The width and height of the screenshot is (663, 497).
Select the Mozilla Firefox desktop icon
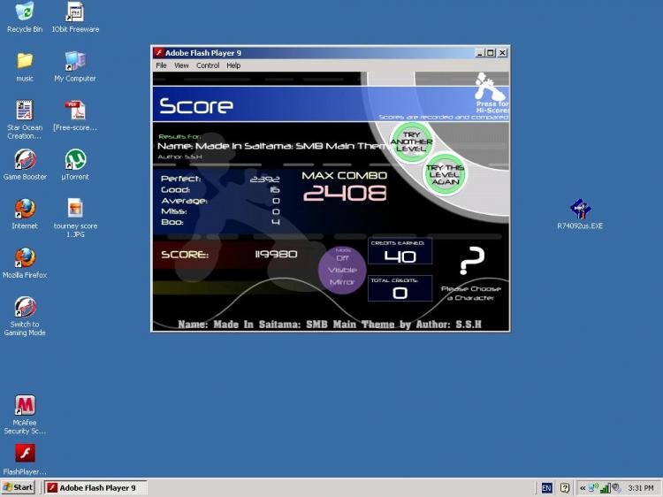pos(25,264)
